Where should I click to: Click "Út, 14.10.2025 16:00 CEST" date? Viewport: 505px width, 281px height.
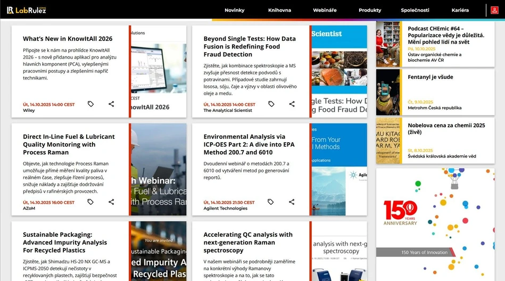(x=48, y=202)
